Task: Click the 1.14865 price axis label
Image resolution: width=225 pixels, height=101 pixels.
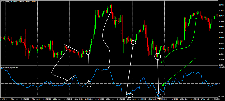Action: point(222,5)
